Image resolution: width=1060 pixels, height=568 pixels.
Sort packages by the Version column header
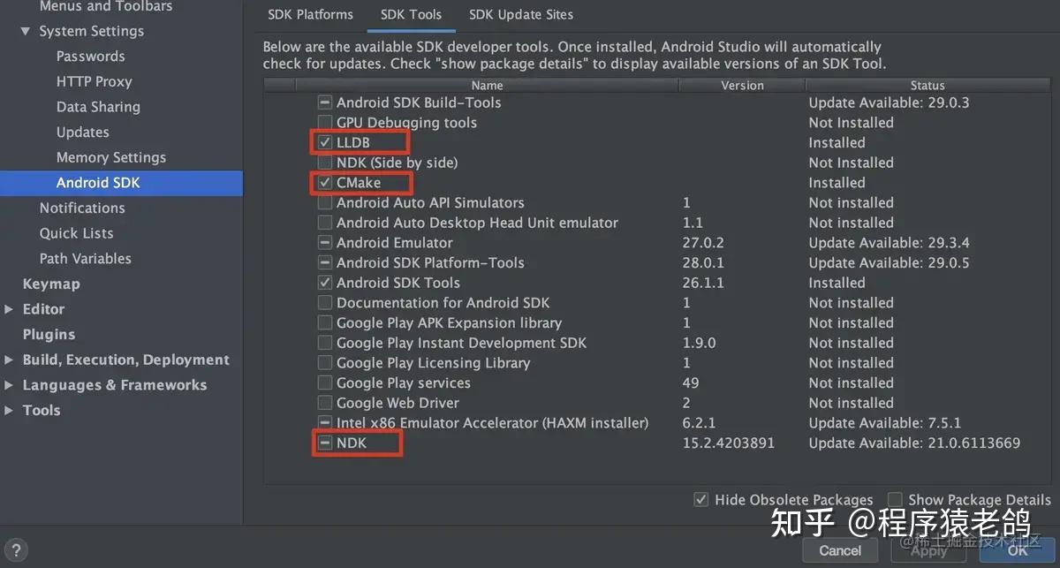pyautogui.click(x=741, y=86)
